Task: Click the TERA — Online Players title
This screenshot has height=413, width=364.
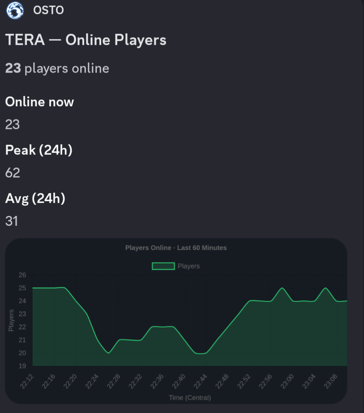Action: coord(86,40)
